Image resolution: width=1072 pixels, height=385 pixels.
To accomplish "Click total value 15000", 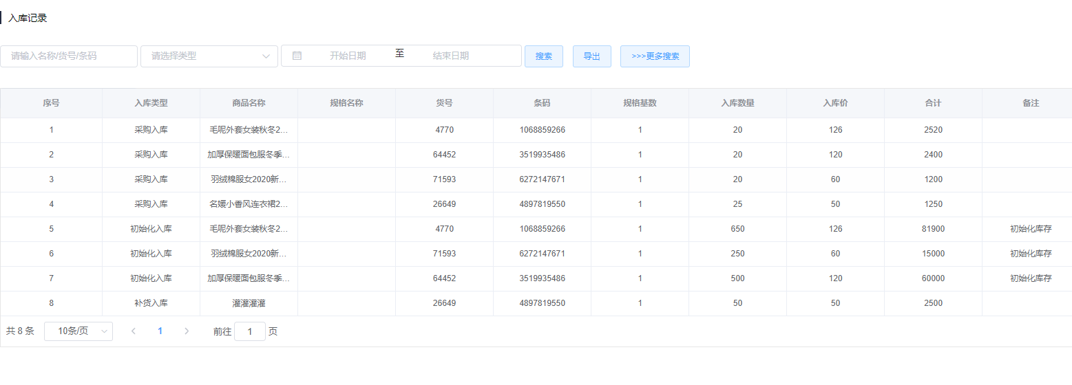I will point(934,254).
